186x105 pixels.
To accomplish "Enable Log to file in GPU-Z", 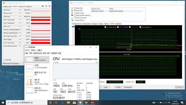I will click(4, 60).
